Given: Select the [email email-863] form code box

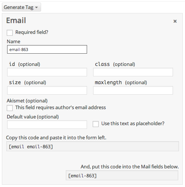Looking at the screenshot, I should tap(93, 146).
